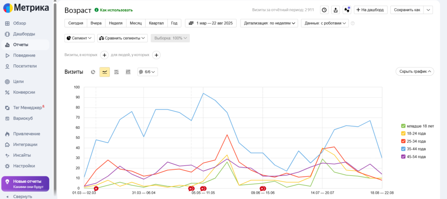Add people condition with plus button
This screenshot has height=199, width=447.
(x=157, y=55)
